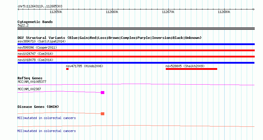This screenshot has width=263, height=140.
Task: Click the RefSeq Genes track title
Action: point(30,78)
